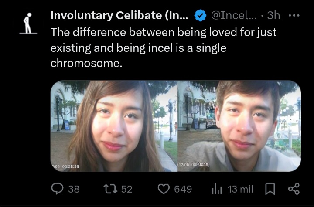Click the reply speech bubble icon

(58, 189)
